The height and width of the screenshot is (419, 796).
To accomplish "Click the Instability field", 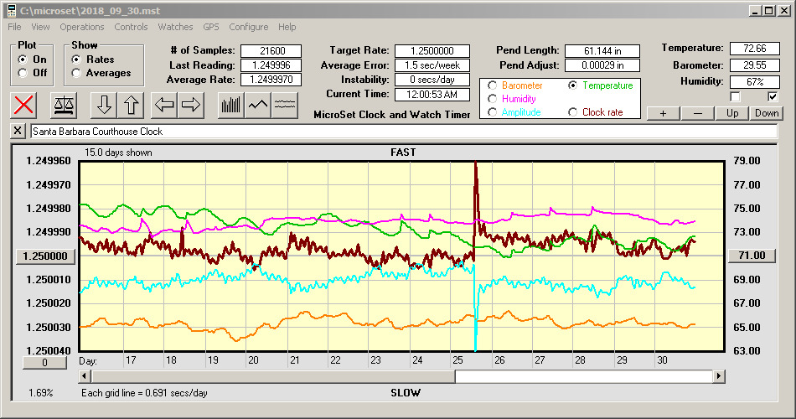I will [432, 80].
